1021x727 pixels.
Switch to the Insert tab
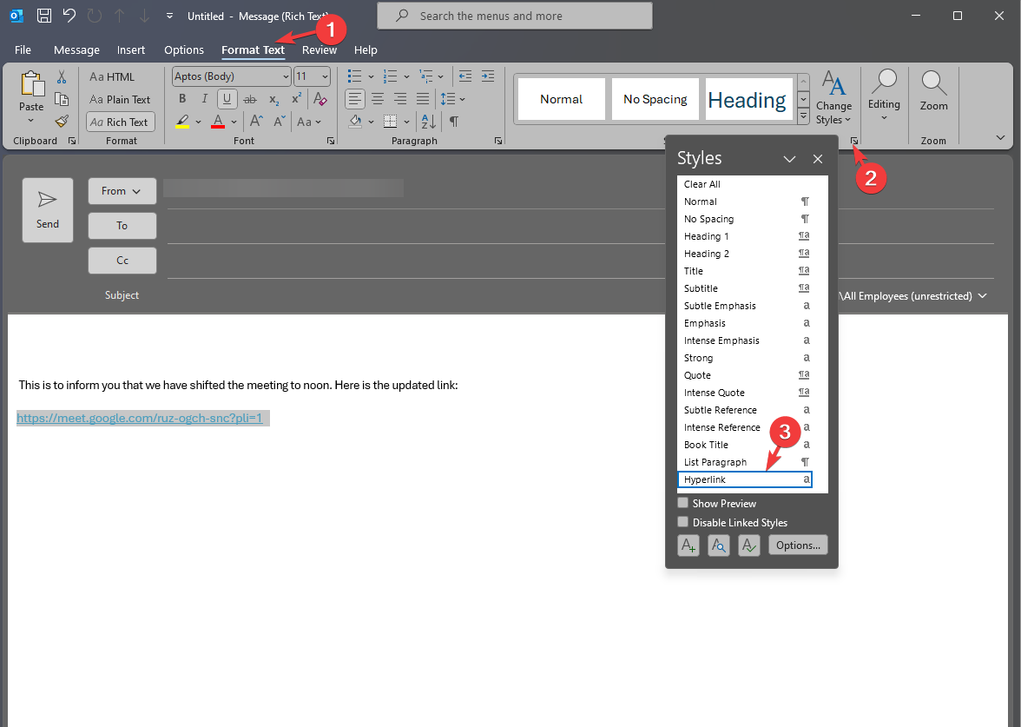(x=131, y=50)
